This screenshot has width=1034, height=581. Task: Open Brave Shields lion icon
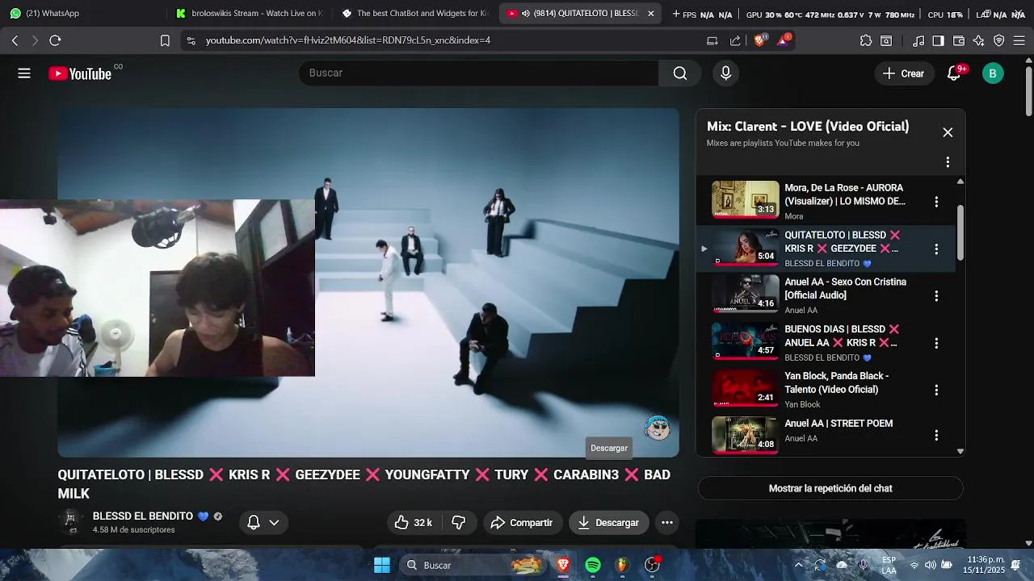pyautogui.click(x=759, y=40)
